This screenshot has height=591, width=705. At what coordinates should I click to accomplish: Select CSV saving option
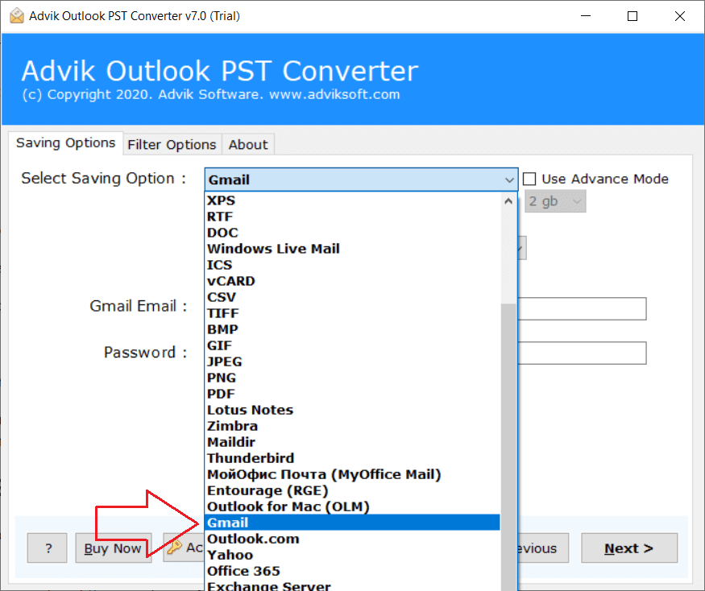pos(353,298)
